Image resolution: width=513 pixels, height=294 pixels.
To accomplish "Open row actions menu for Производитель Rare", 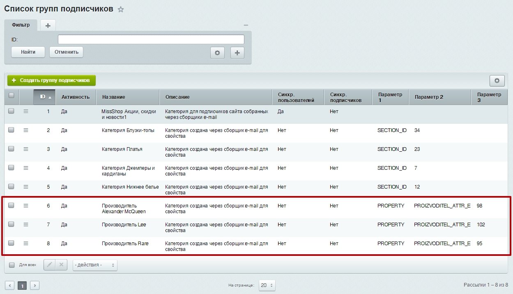I will coord(26,243).
